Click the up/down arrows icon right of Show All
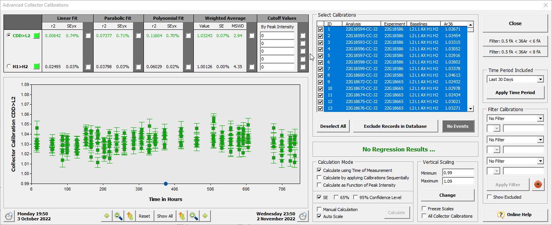Image resolution: width=552 pixels, height=225 pixels. point(181,216)
